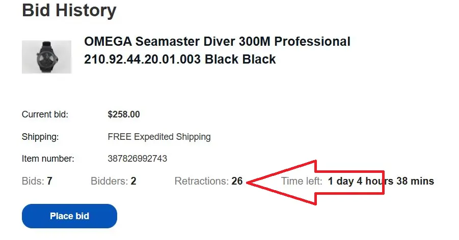
Task: Click the retractions count of 26
Action: [237, 181]
